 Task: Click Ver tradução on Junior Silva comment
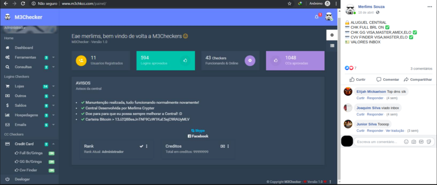point(395,131)
